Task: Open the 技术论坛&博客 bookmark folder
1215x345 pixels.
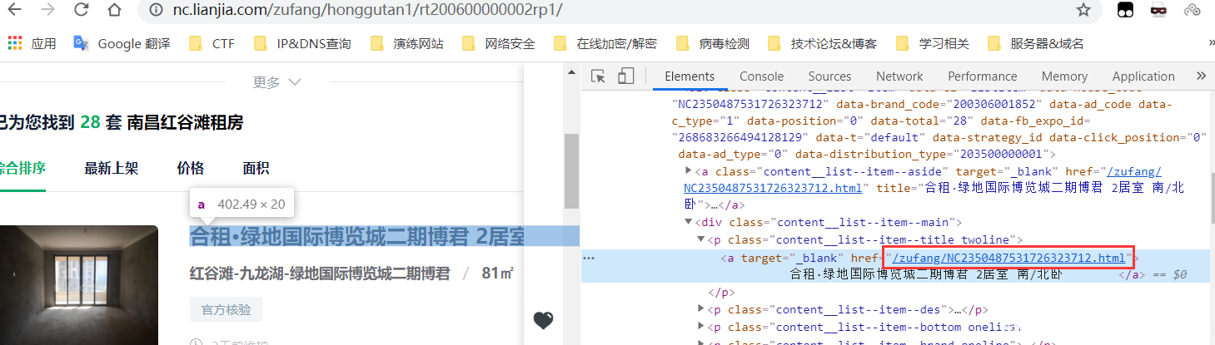Action: pyautogui.click(x=822, y=43)
